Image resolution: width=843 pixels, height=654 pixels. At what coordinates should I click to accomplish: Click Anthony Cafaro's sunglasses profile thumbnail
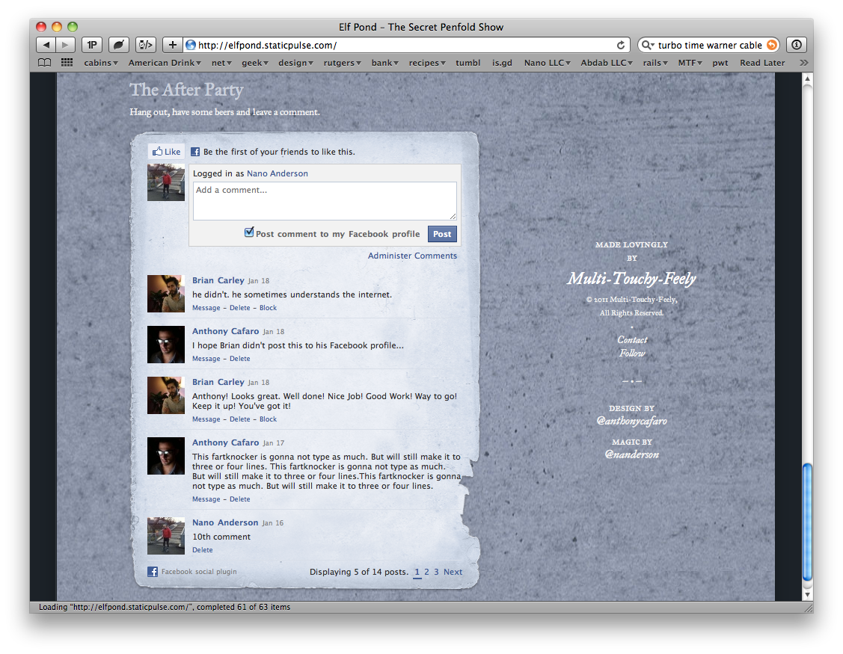point(166,345)
